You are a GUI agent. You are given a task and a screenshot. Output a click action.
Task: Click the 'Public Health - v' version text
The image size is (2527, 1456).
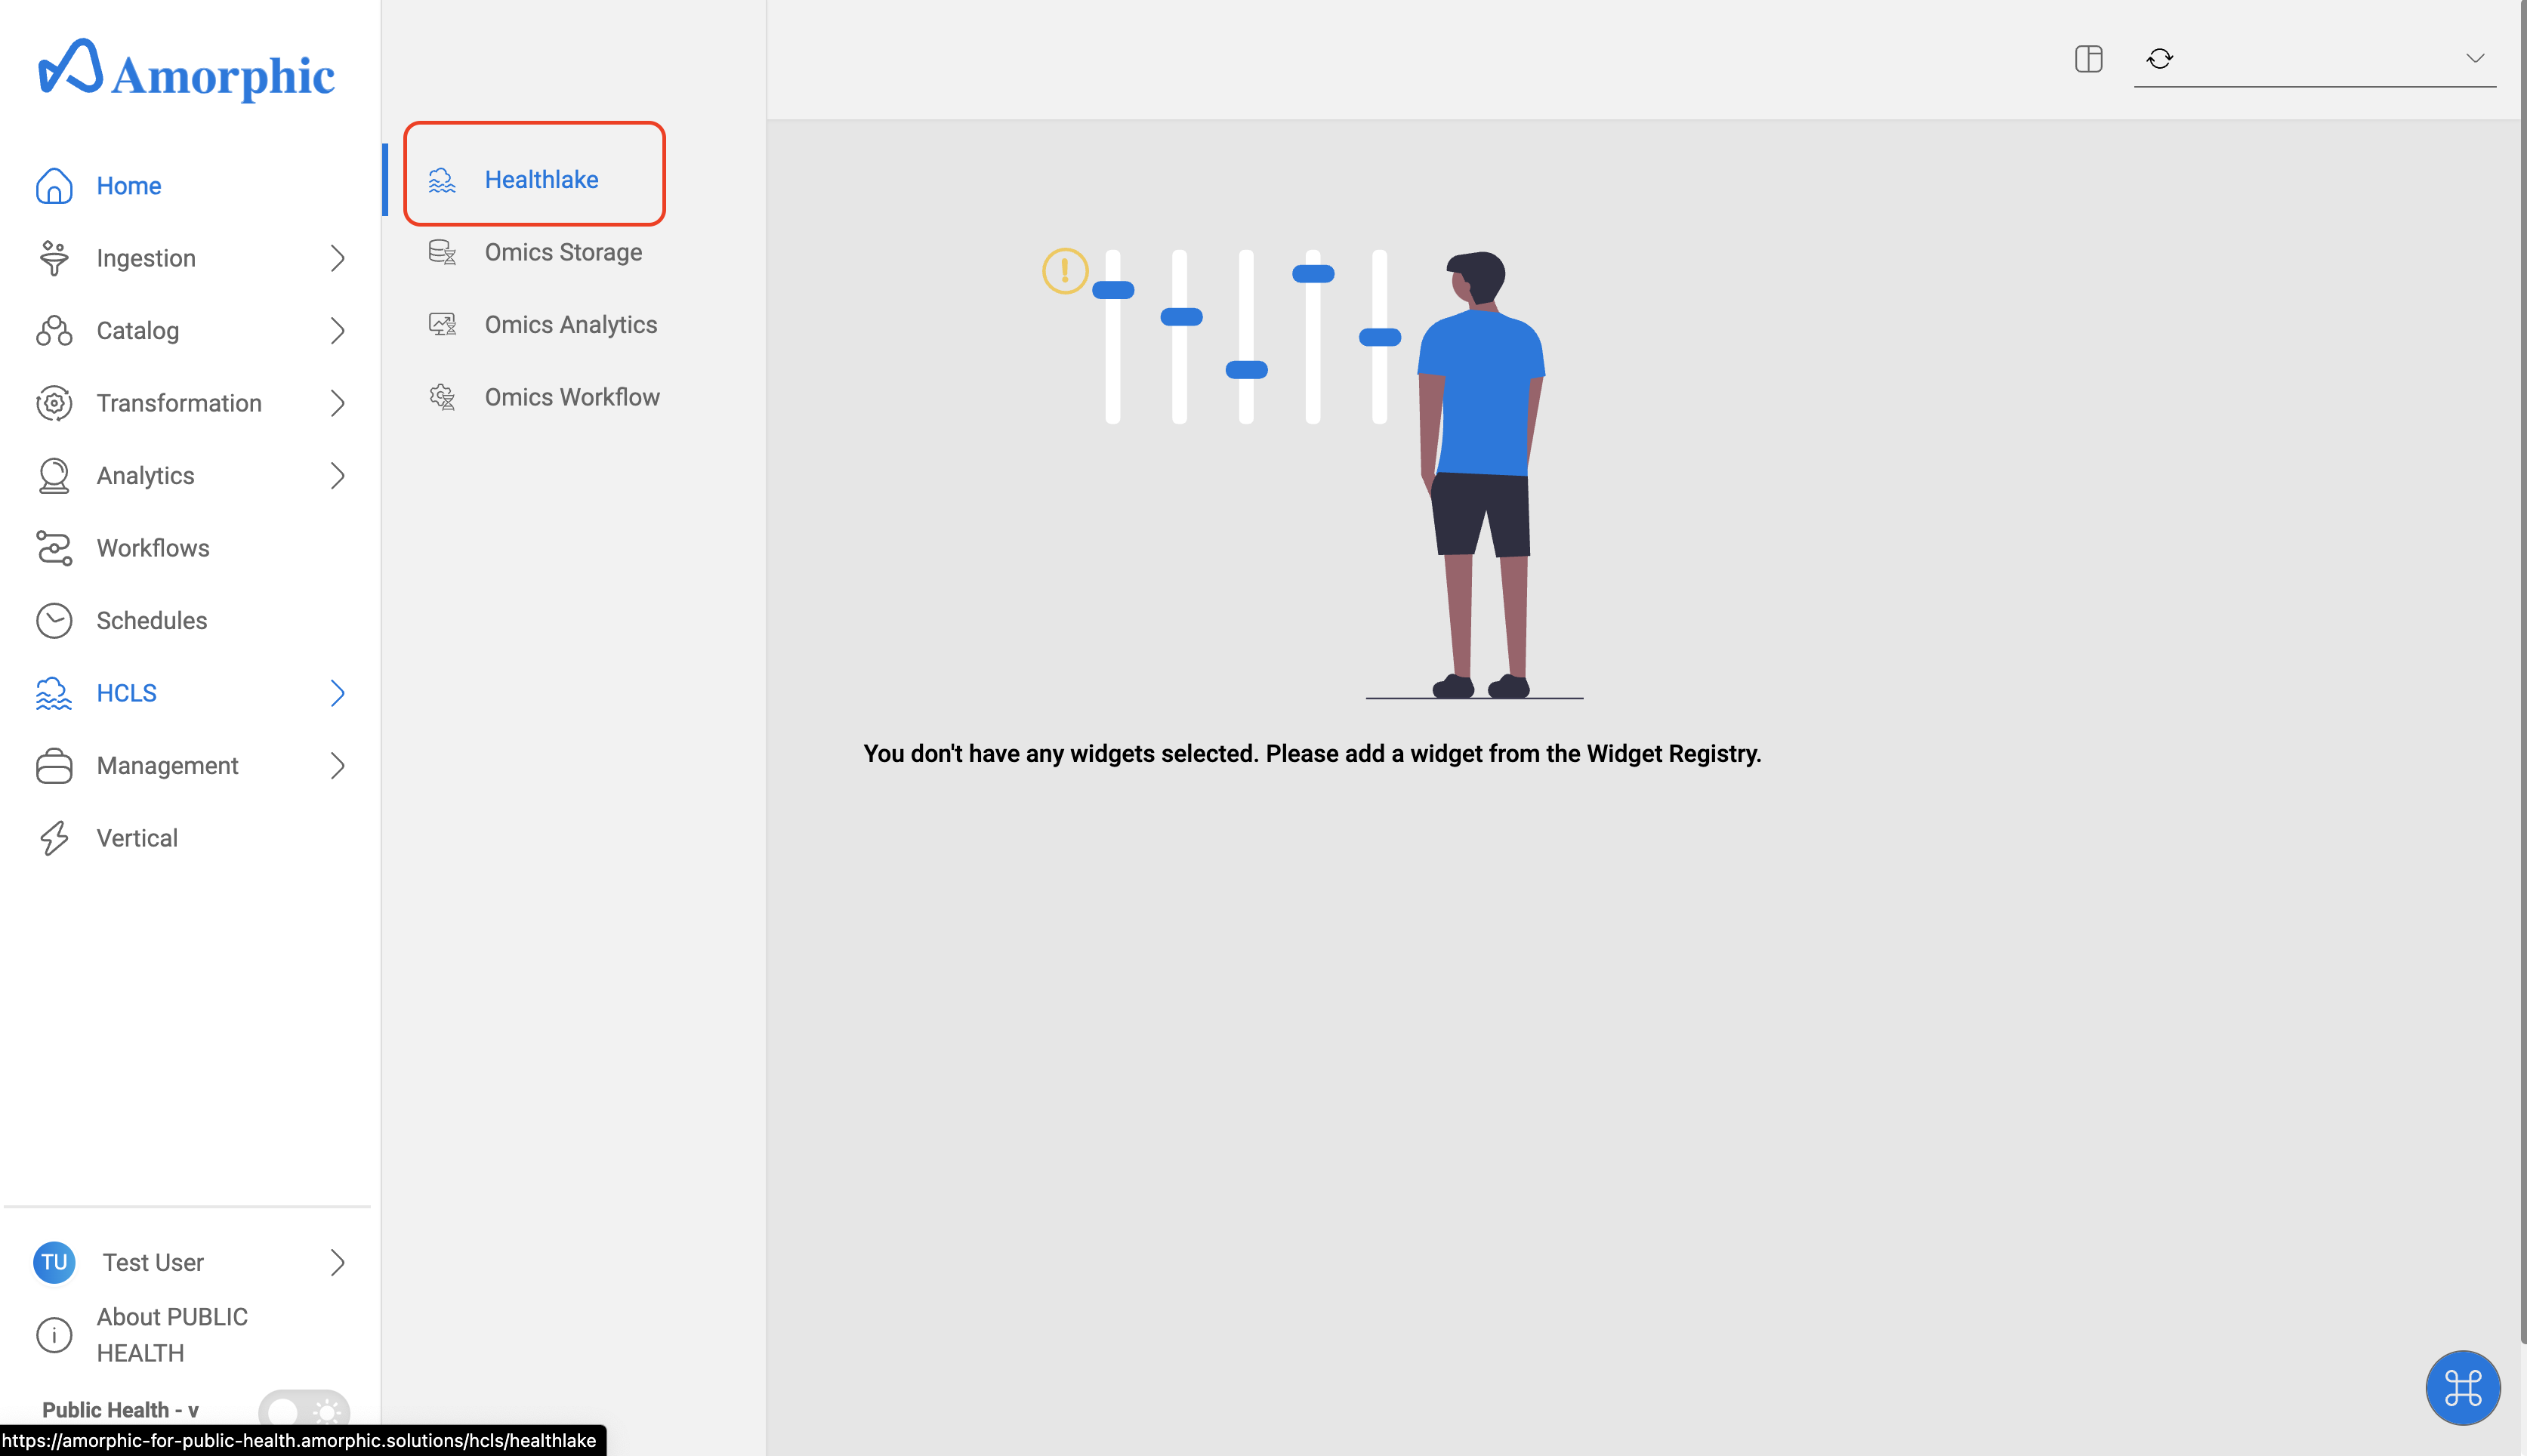(120, 1410)
